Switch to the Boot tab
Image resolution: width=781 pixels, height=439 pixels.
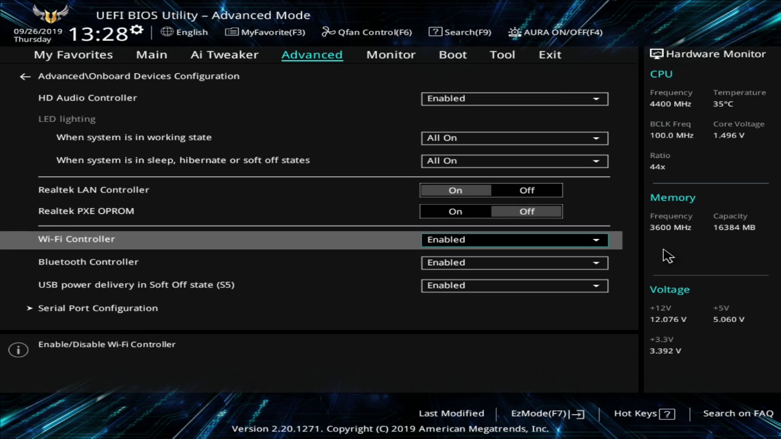click(x=453, y=54)
